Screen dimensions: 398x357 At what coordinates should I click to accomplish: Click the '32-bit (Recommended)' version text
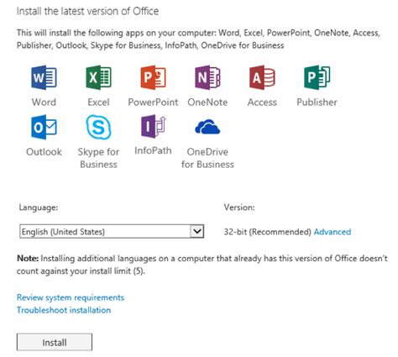pos(267,232)
